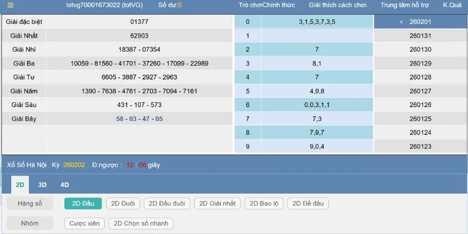
Task: Switch to the 2D tab
Action: (20, 184)
